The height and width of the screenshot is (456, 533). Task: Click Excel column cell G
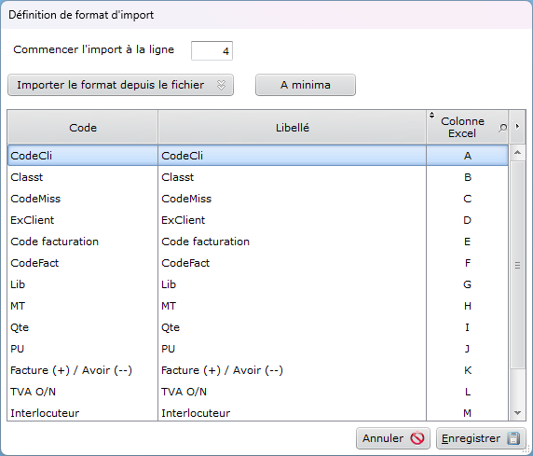468,284
